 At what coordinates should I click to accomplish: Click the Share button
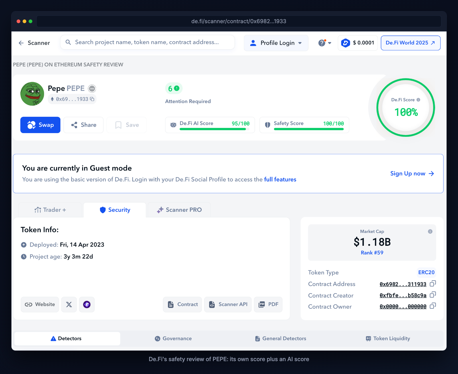point(84,125)
